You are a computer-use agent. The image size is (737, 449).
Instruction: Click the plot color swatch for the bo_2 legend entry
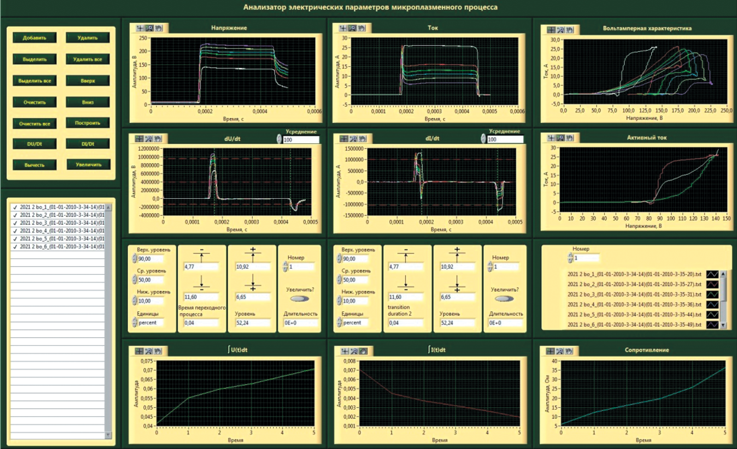712,284
